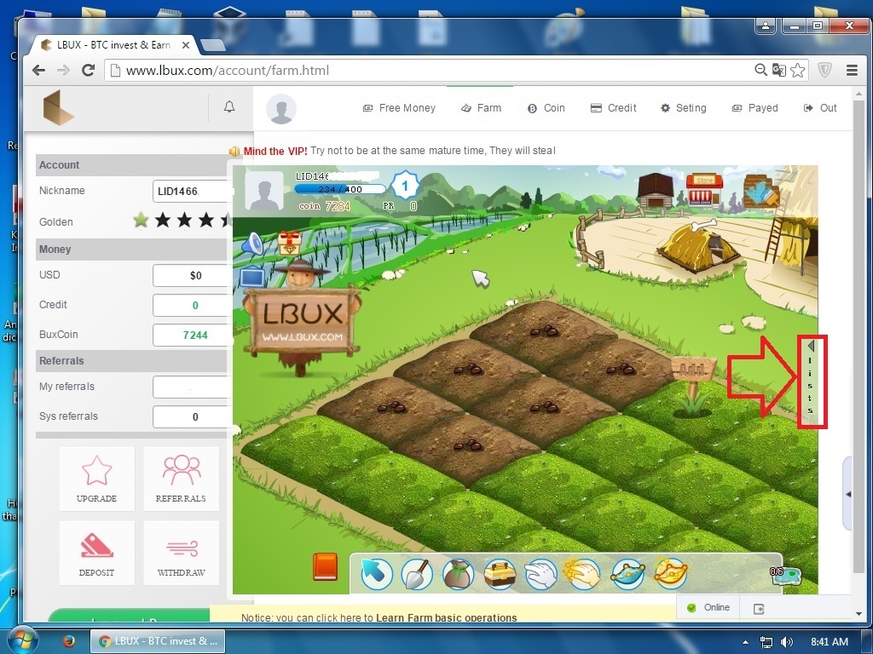Select the blue arrow pointer tool
873x654 pixels.
(376, 573)
